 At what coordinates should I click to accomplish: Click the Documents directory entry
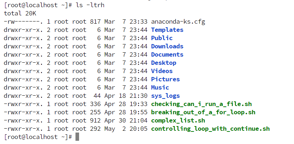[167, 54]
